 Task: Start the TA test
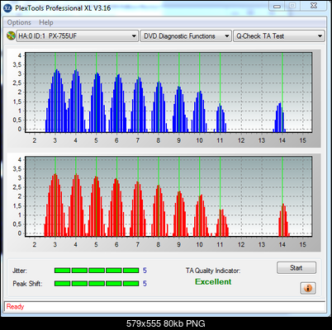click(x=296, y=267)
